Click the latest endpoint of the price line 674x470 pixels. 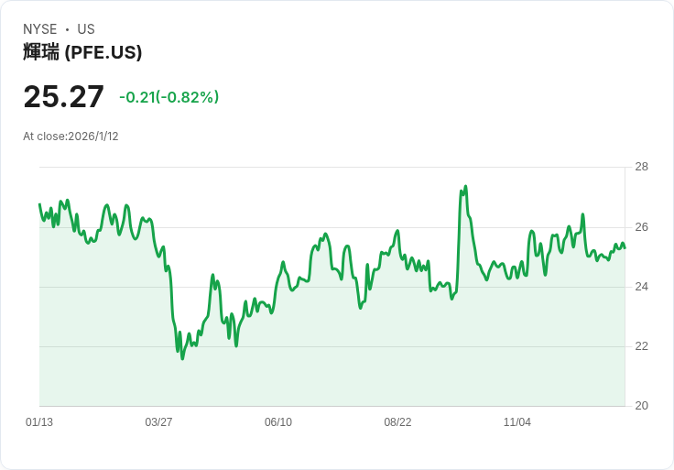tap(625, 246)
